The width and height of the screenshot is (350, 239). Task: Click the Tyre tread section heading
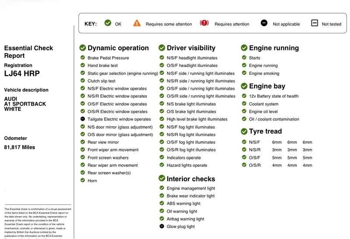[x=265, y=131]
